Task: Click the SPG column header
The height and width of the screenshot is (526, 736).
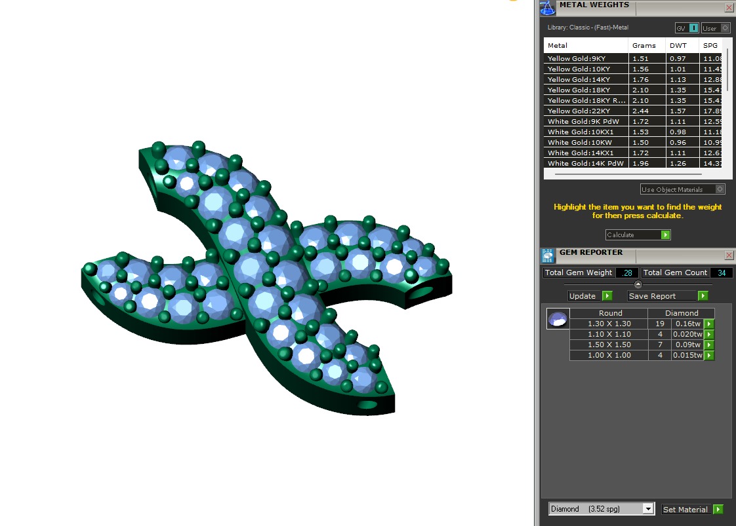Action: (710, 45)
